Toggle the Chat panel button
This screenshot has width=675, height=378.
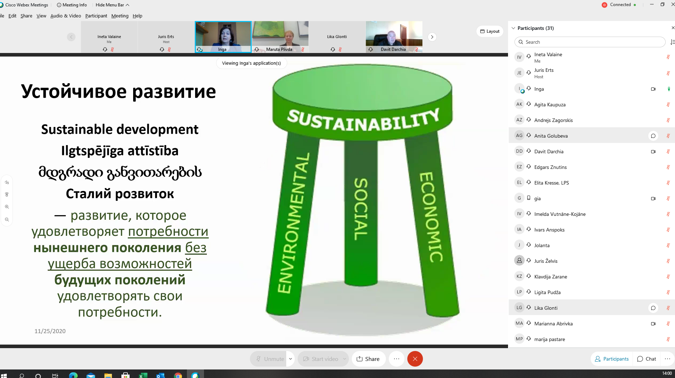[647, 359]
